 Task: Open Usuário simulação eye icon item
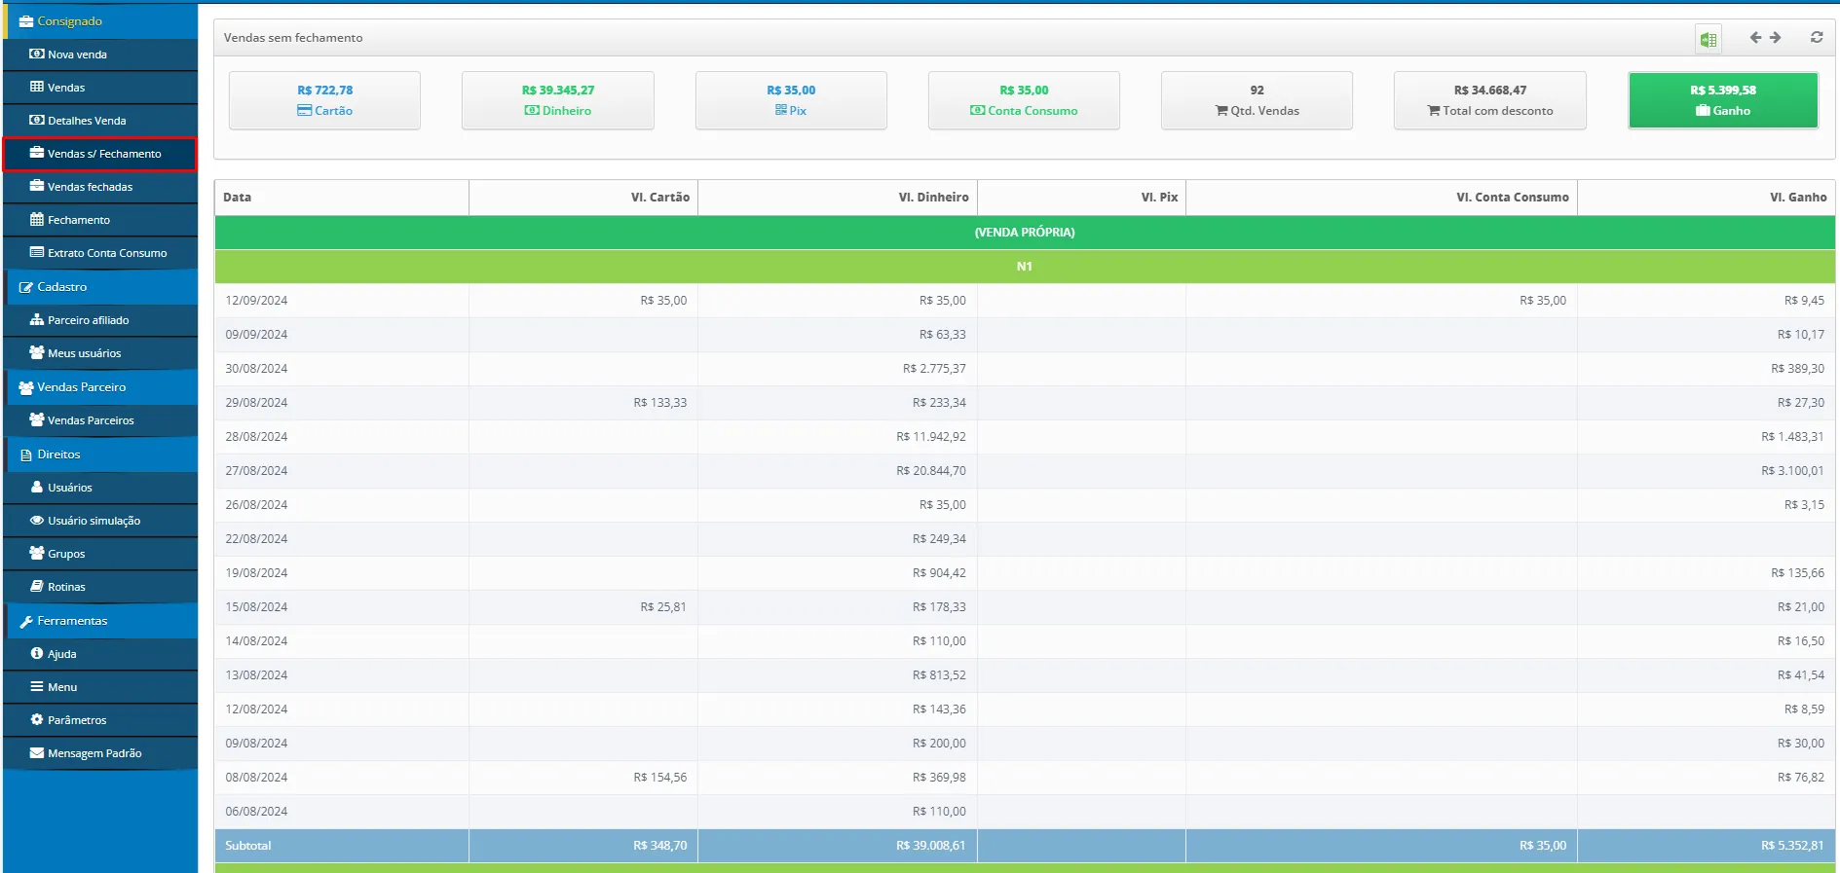click(94, 521)
